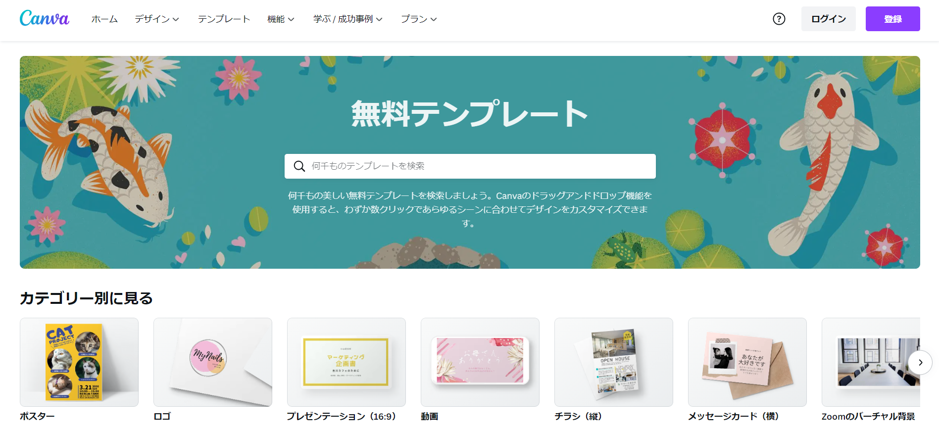
Task: Open the ポスター category thumbnail
Action: [x=79, y=362]
